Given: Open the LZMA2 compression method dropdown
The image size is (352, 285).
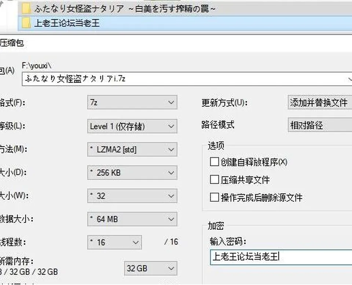Looking at the screenshot, I should coord(132,149).
